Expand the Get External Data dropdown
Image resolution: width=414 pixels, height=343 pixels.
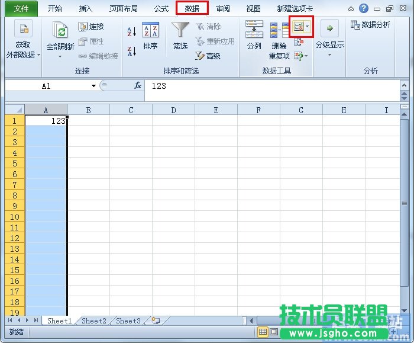(38, 55)
